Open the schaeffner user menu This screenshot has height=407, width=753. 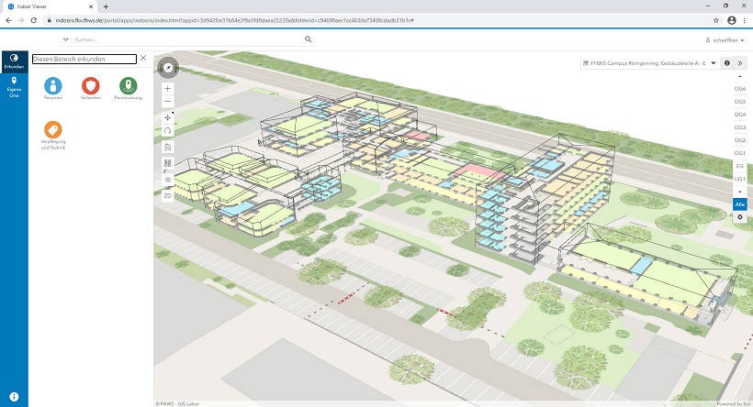click(x=724, y=40)
